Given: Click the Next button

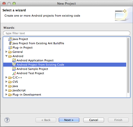Looking at the screenshot, I should click(x=69, y=120).
